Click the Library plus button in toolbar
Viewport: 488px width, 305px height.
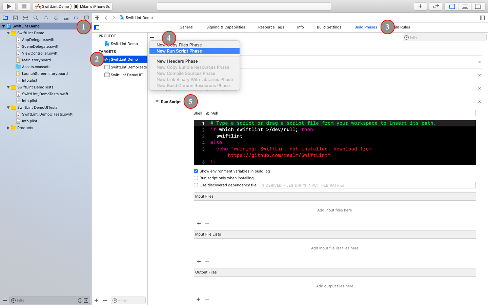coord(420,6)
